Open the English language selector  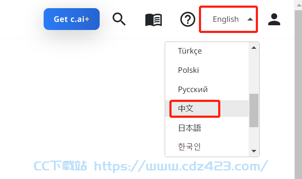pos(228,19)
